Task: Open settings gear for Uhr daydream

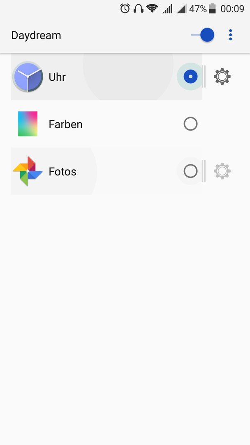Action: (222, 76)
